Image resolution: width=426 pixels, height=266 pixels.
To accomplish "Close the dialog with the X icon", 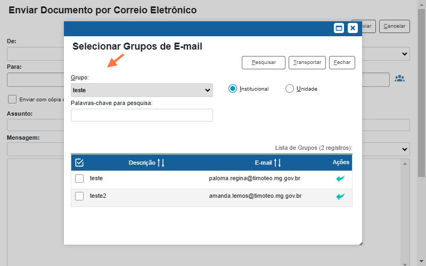I will pos(353,28).
